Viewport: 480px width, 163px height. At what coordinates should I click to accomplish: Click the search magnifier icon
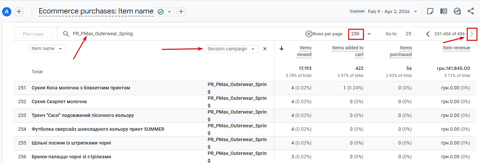[66, 34]
